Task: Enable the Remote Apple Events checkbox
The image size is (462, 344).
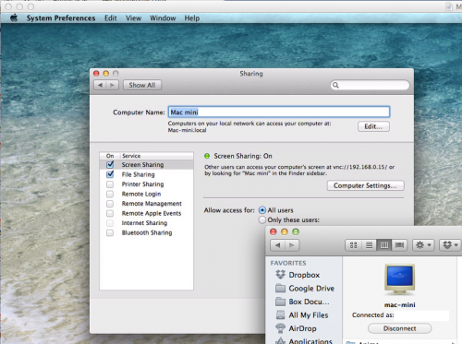Action: point(110,213)
